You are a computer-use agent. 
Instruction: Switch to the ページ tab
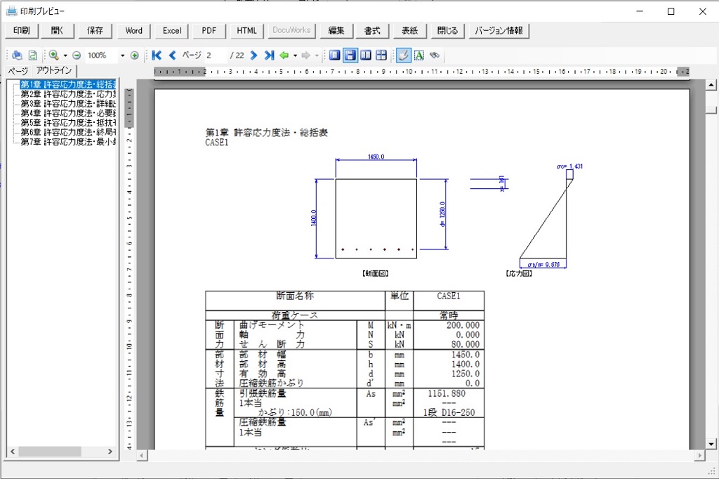tap(18, 71)
